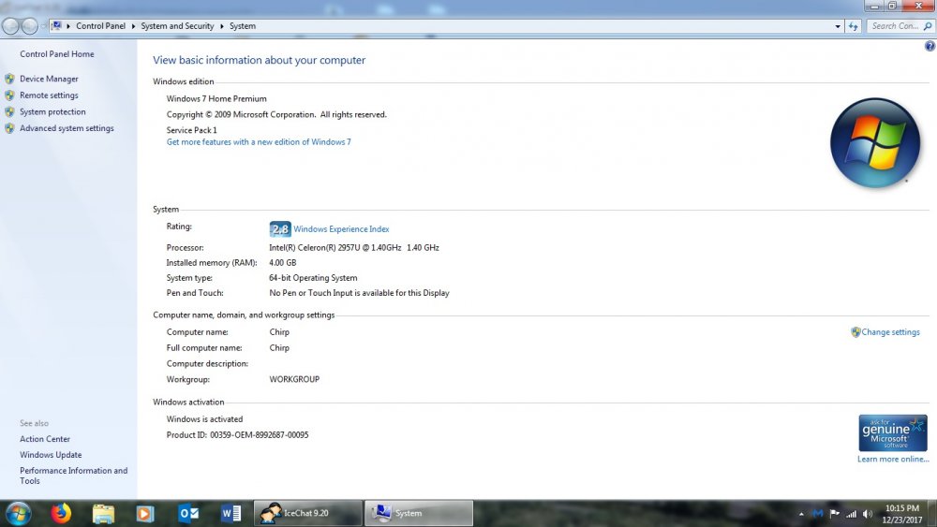Select System in the breadcrumb path
Viewport: 937px width, 527px height.
click(242, 25)
